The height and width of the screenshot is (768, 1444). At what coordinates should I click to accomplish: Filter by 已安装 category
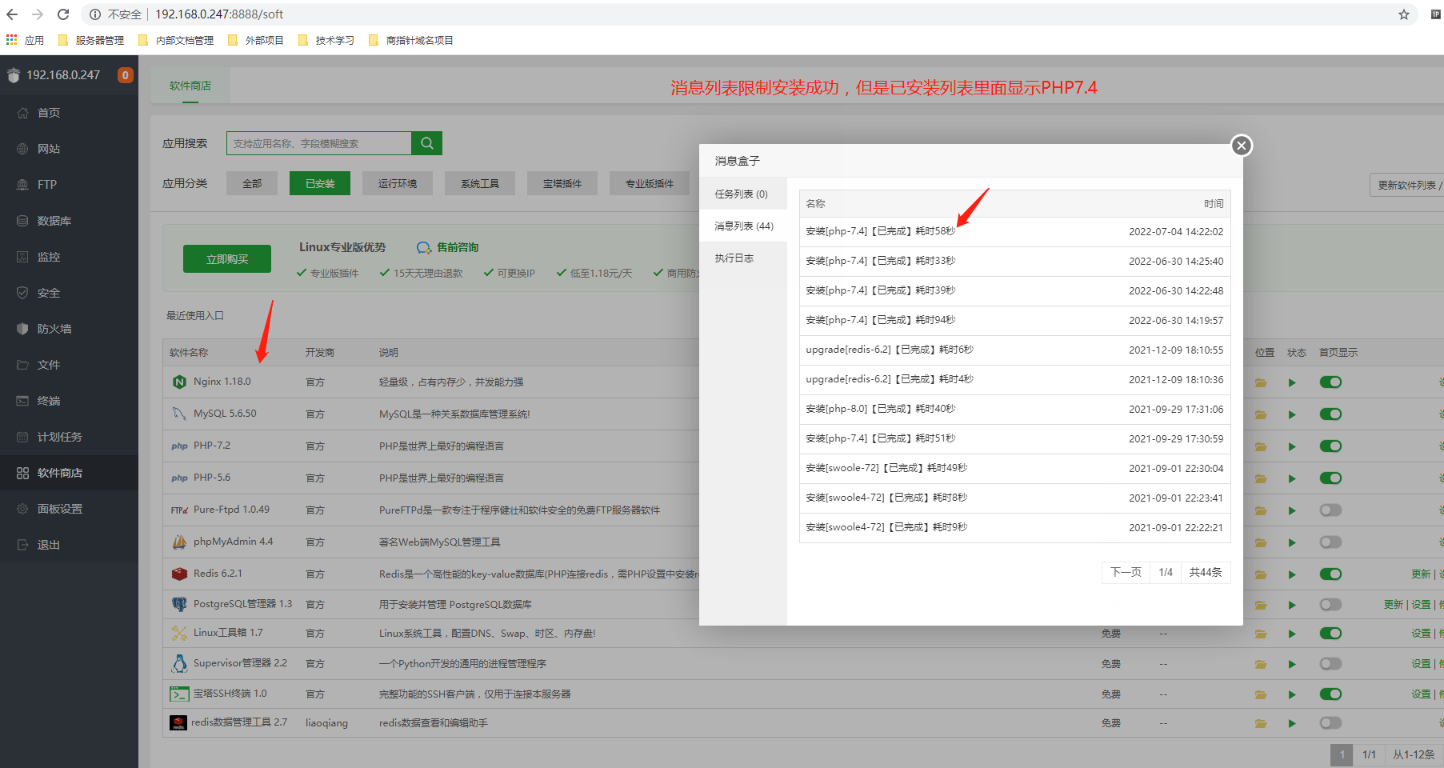click(x=320, y=183)
